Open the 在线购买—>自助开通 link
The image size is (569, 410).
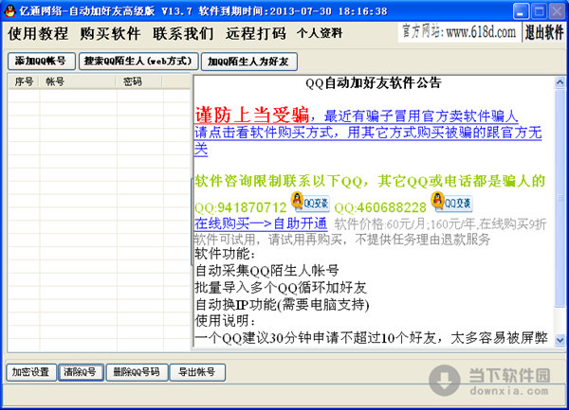(x=261, y=223)
